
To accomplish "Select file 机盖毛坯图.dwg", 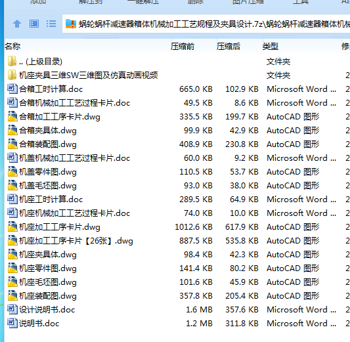I will [x=48, y=186].
